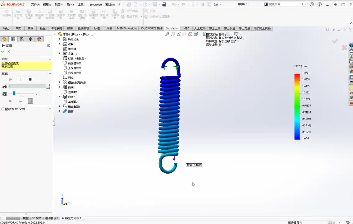The width and height of the screenshot is (353, 224).
Task: Switch to the MBD Dimensions tab
Action: (x=127, y=28)
